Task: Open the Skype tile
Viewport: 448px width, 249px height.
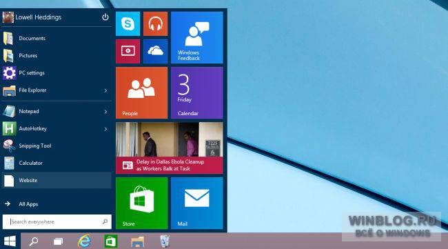Action: pos(128,23)
